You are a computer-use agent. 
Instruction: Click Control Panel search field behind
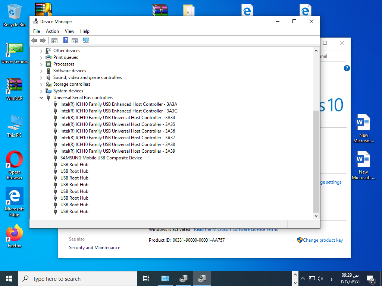(x=333, y=56)
